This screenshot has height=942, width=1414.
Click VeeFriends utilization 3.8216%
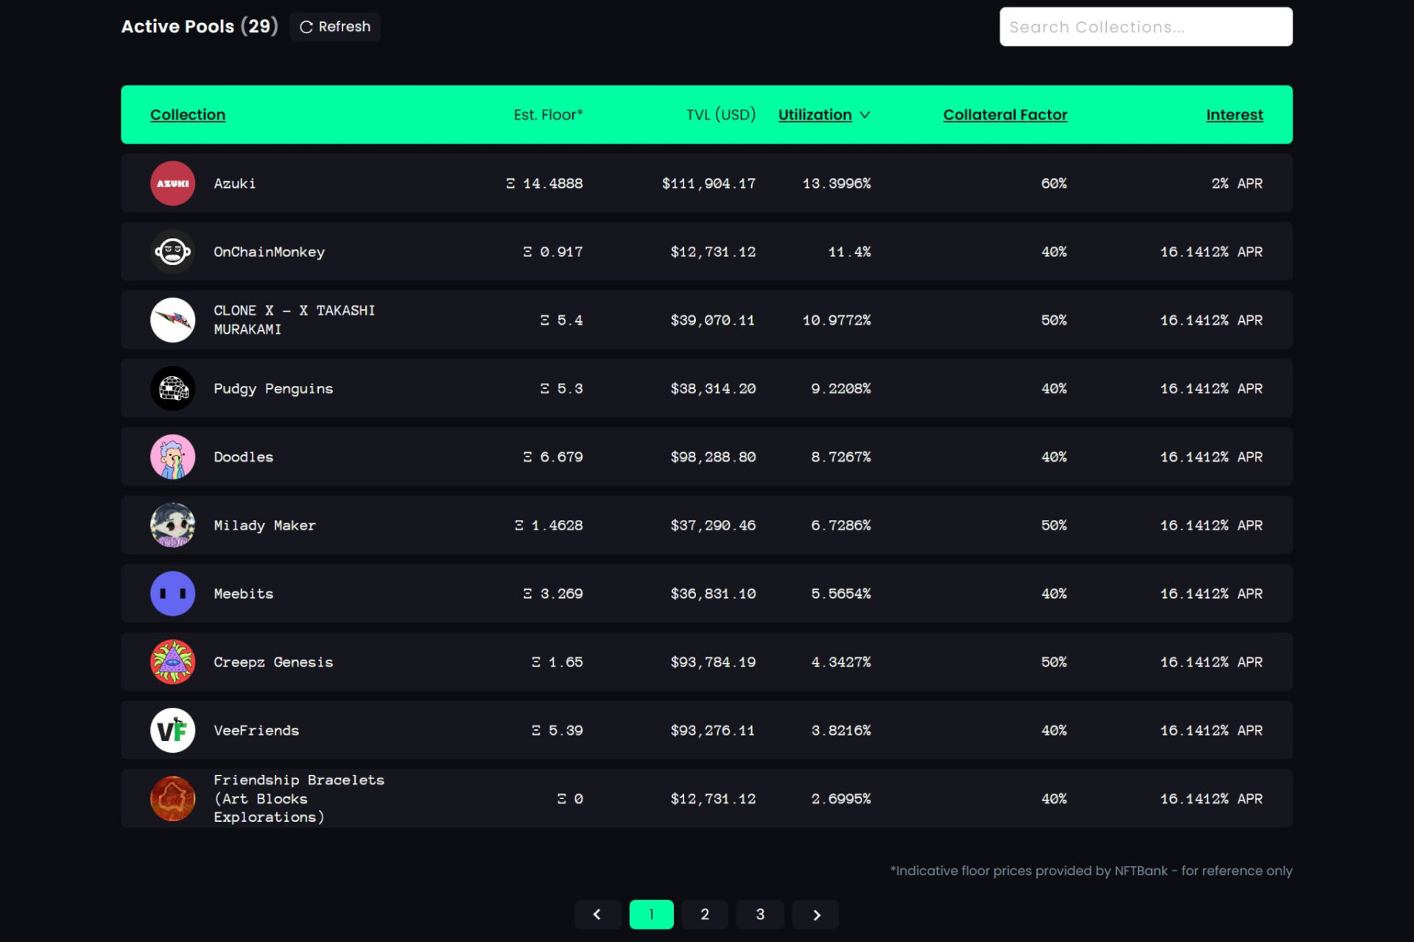pos(841,731)
